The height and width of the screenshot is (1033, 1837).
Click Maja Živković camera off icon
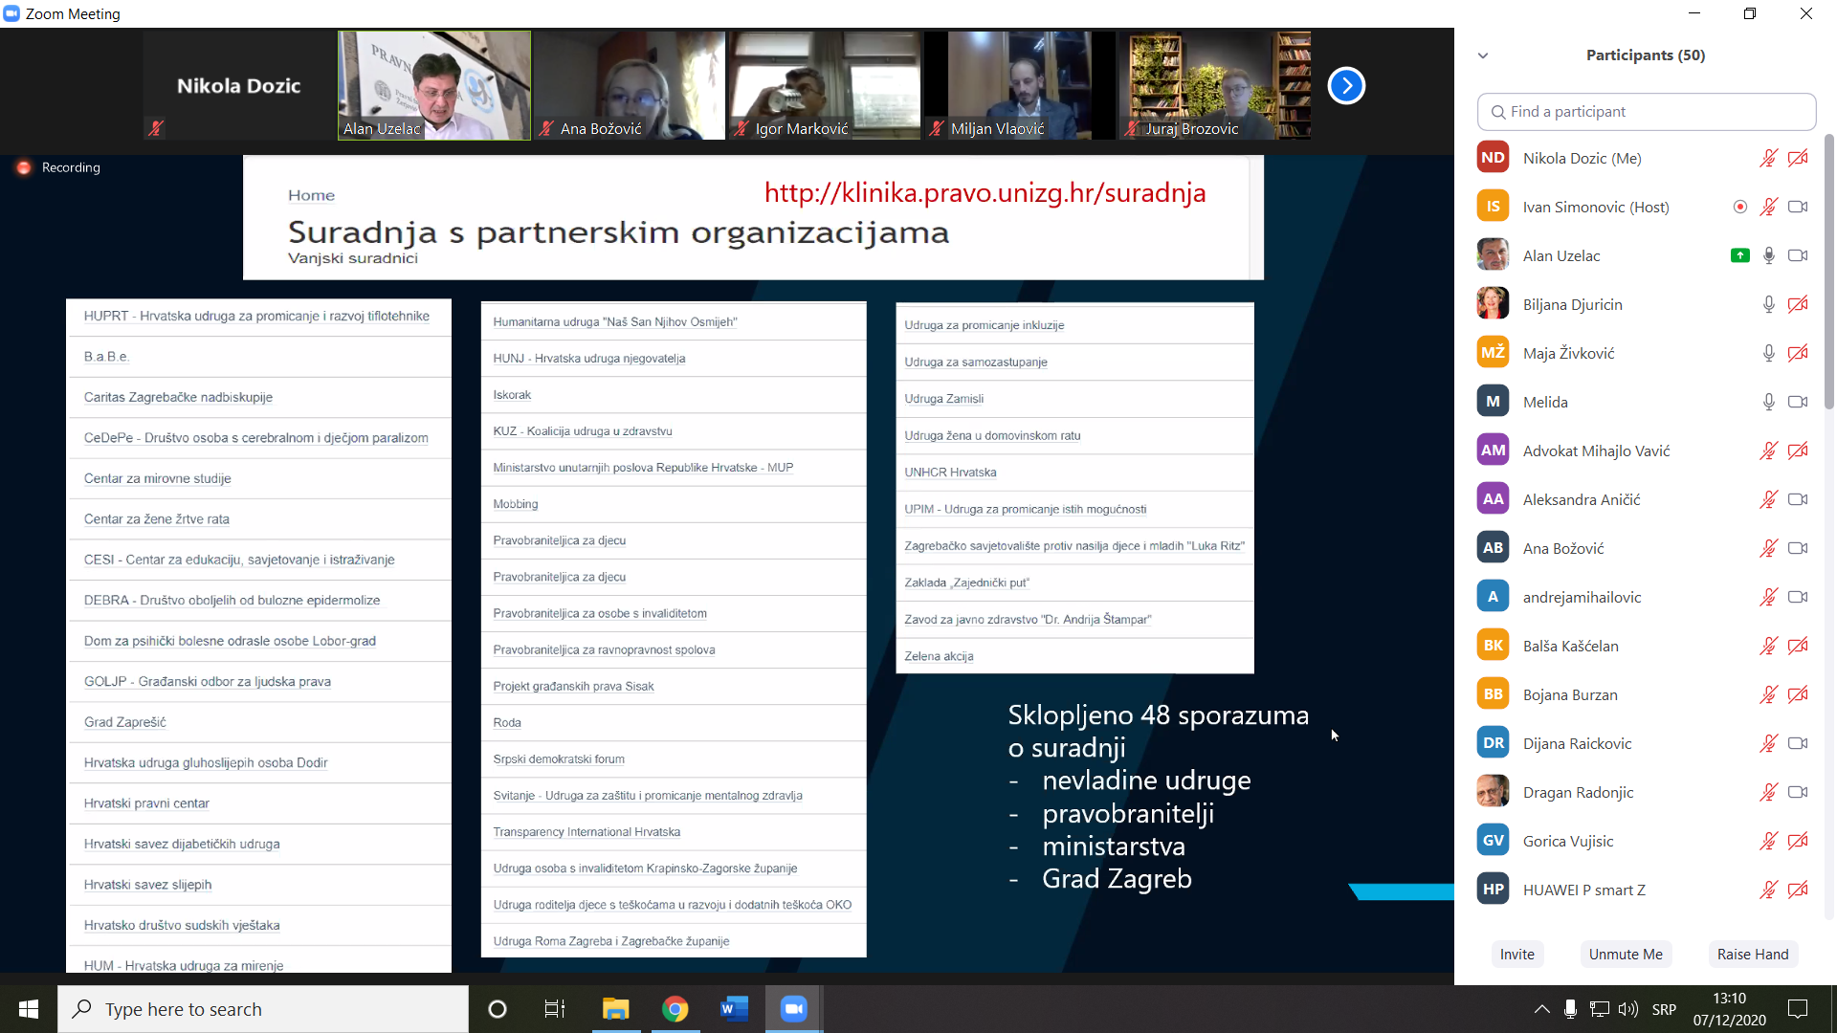[x=1798, y=353]
